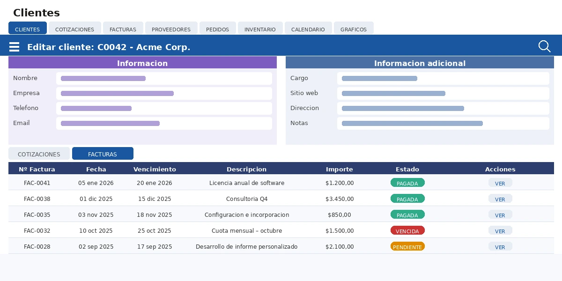This screenshot has height=281, width=562.
Task: Select invoice number FAC-0038
Action: [x=37, y=199]
